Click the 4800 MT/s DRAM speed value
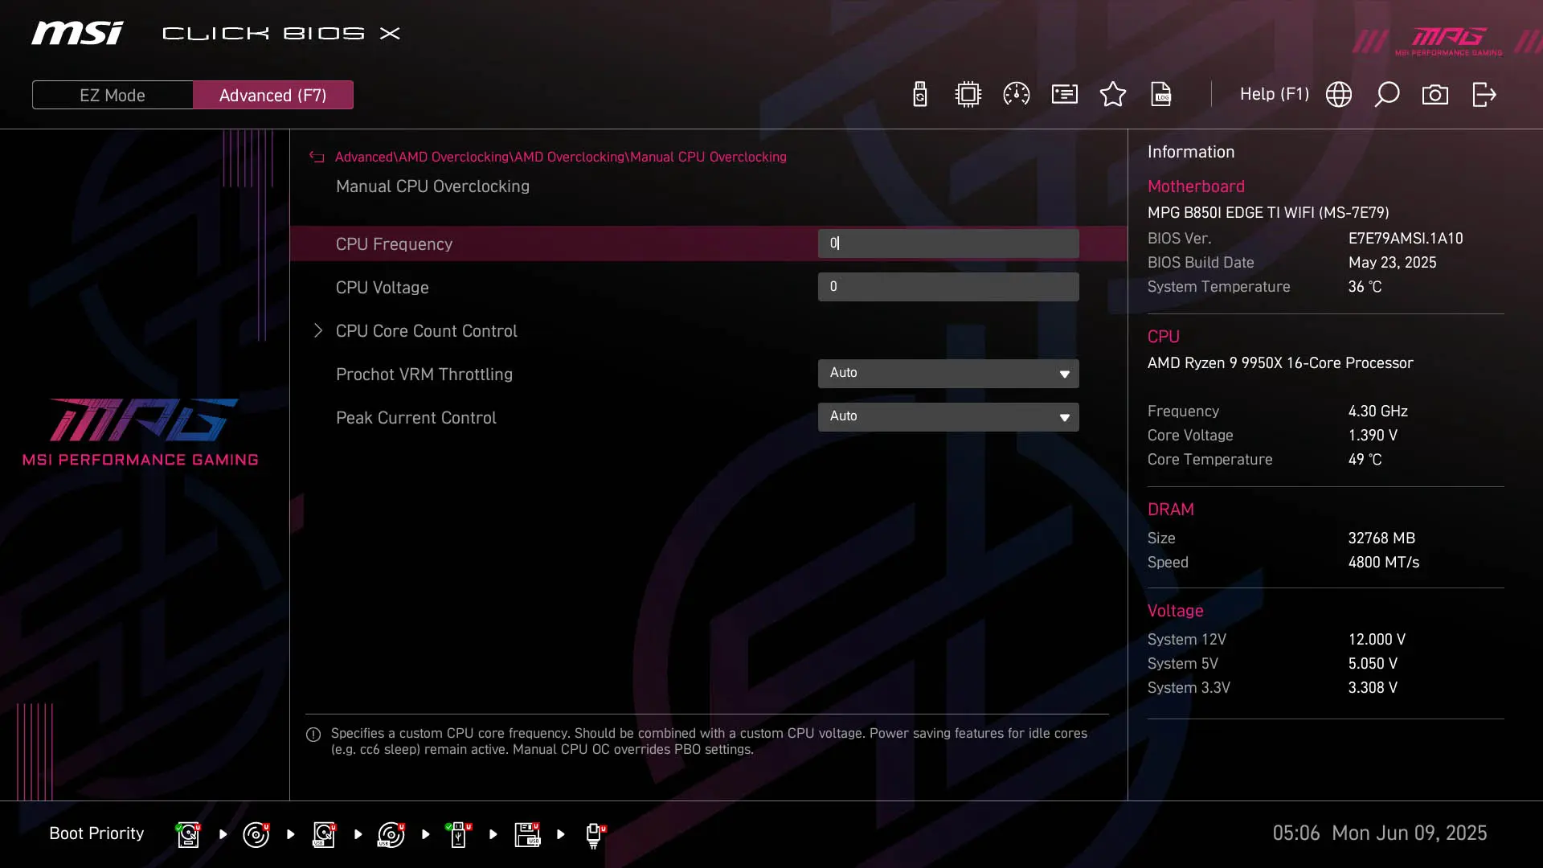1543x868 pixels. (x=1384, y=563)
